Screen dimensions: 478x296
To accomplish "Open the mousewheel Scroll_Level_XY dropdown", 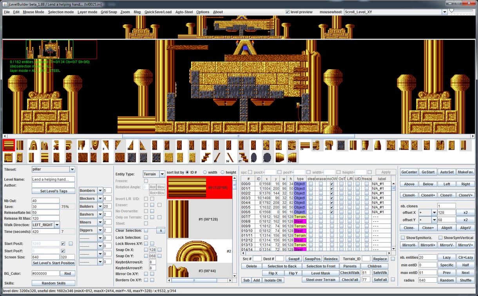I will 444,12.
